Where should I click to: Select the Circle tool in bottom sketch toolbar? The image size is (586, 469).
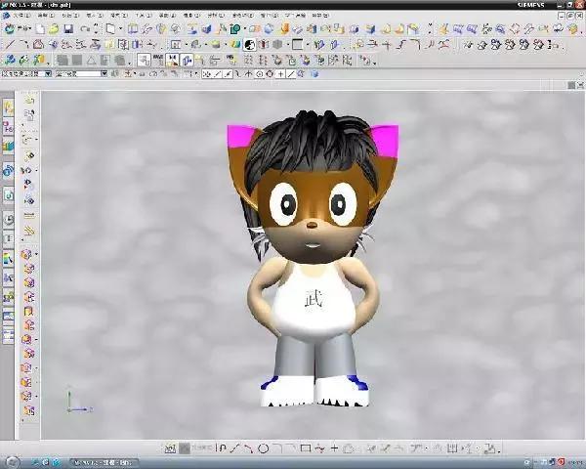click(264, 448)
